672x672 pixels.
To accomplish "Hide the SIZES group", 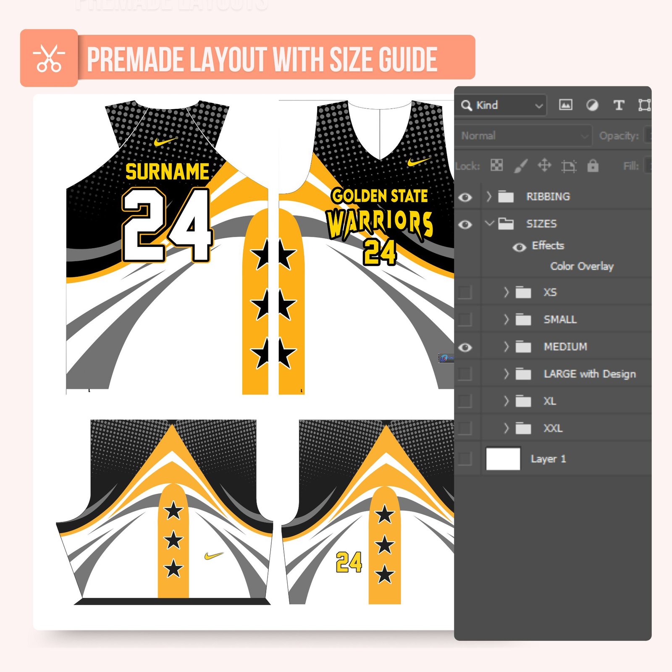I will (x=465, y=224).
